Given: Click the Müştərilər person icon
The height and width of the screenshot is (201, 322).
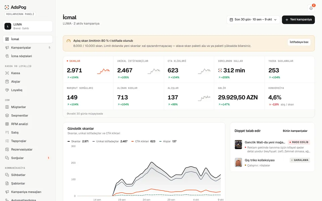Looking at the screenshot, I should click(7, 107).
